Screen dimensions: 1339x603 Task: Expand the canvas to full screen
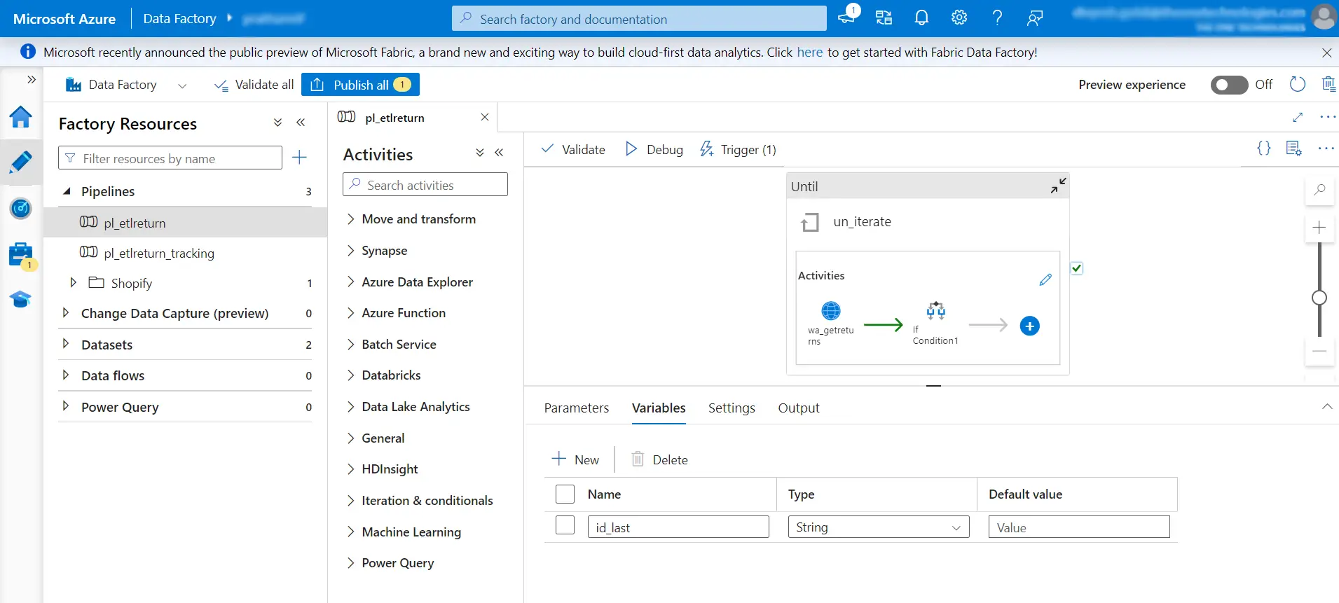[x=1298, y=117]
